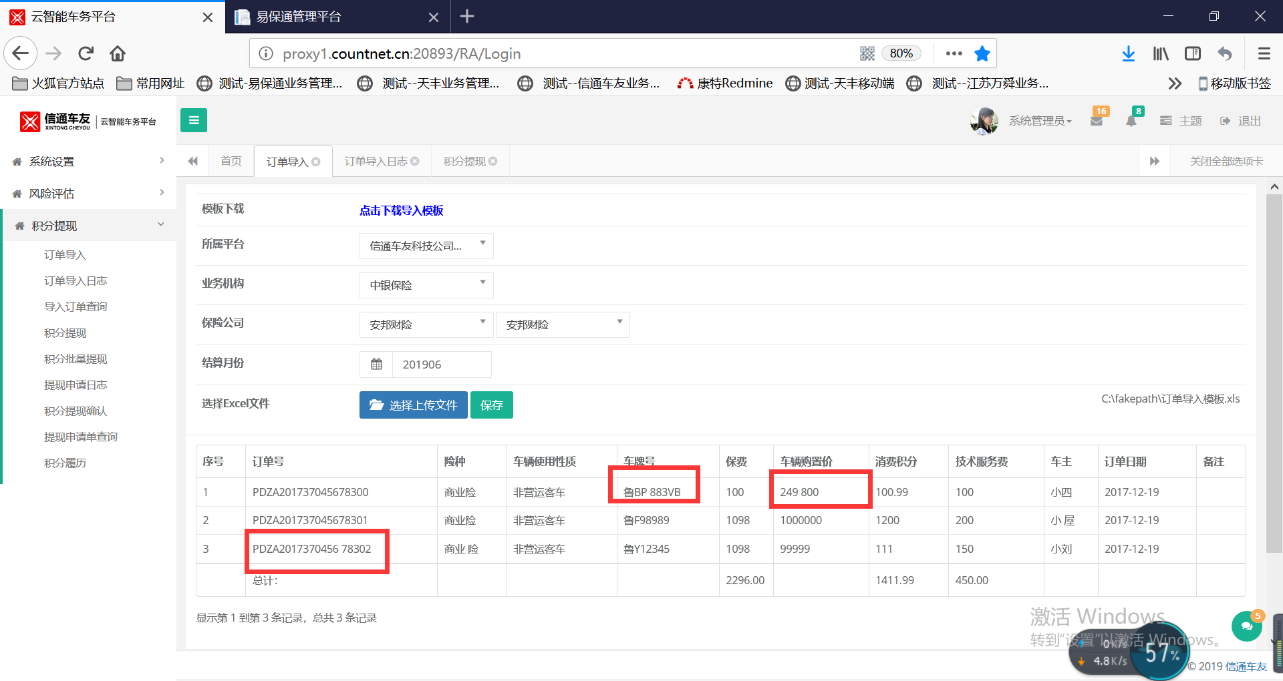This screenshot has height=681, width=1283.
Task: Close the 订单导入日志 tab
Action: pyautogui.click(x=415, y=162)
